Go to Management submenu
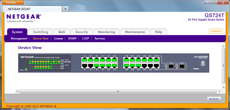 (19, 39)
